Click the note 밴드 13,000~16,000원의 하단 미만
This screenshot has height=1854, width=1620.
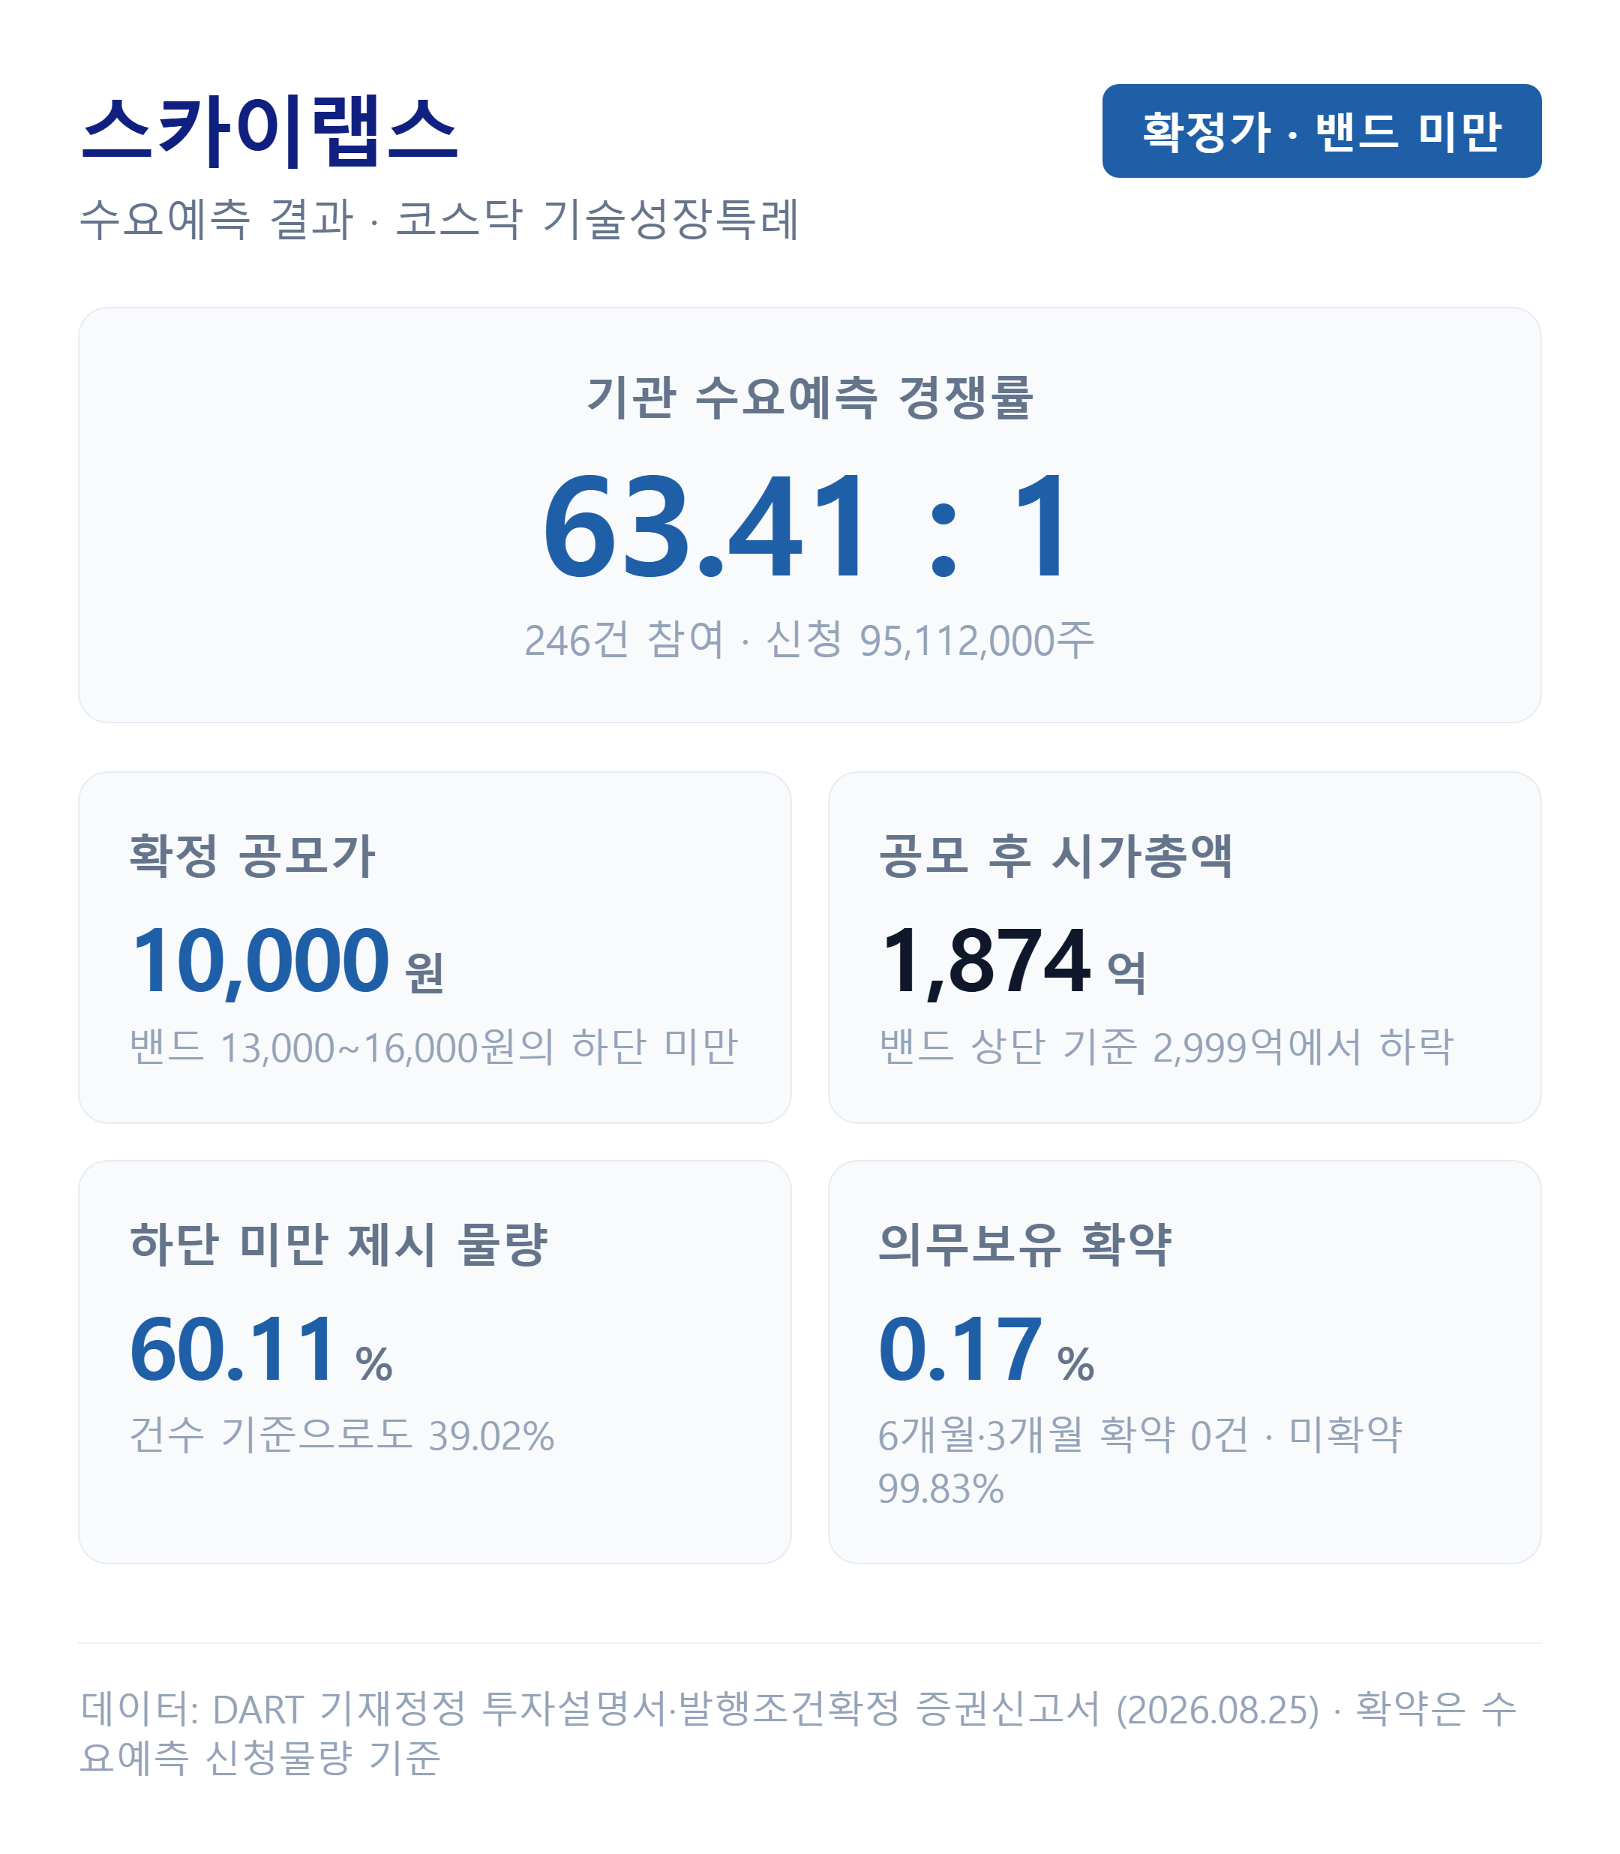[x=434, y=1047]
